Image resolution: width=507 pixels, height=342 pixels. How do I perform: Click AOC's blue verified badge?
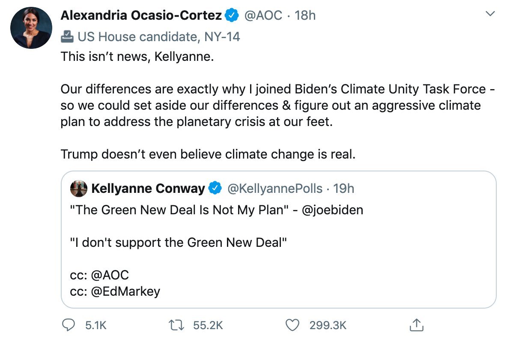point(232,16)
